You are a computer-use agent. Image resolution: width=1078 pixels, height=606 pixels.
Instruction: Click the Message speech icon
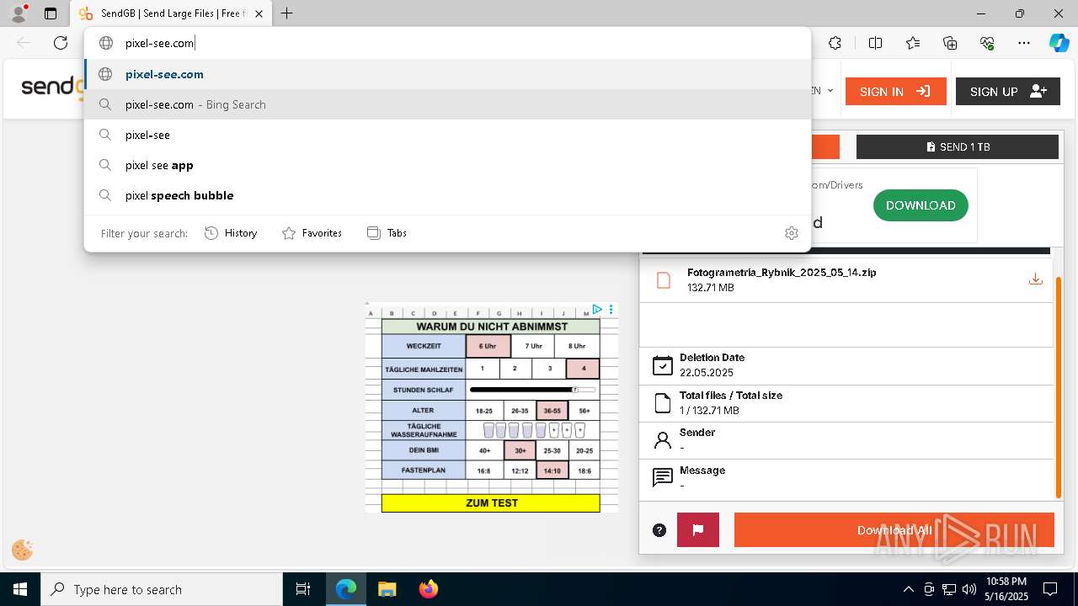click(x=663, y=478)
